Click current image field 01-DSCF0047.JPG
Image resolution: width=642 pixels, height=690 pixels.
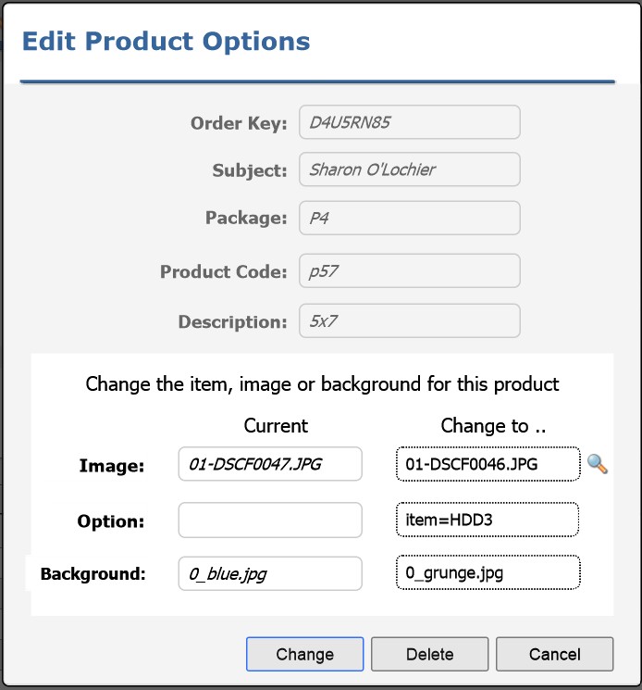[269, 464]
